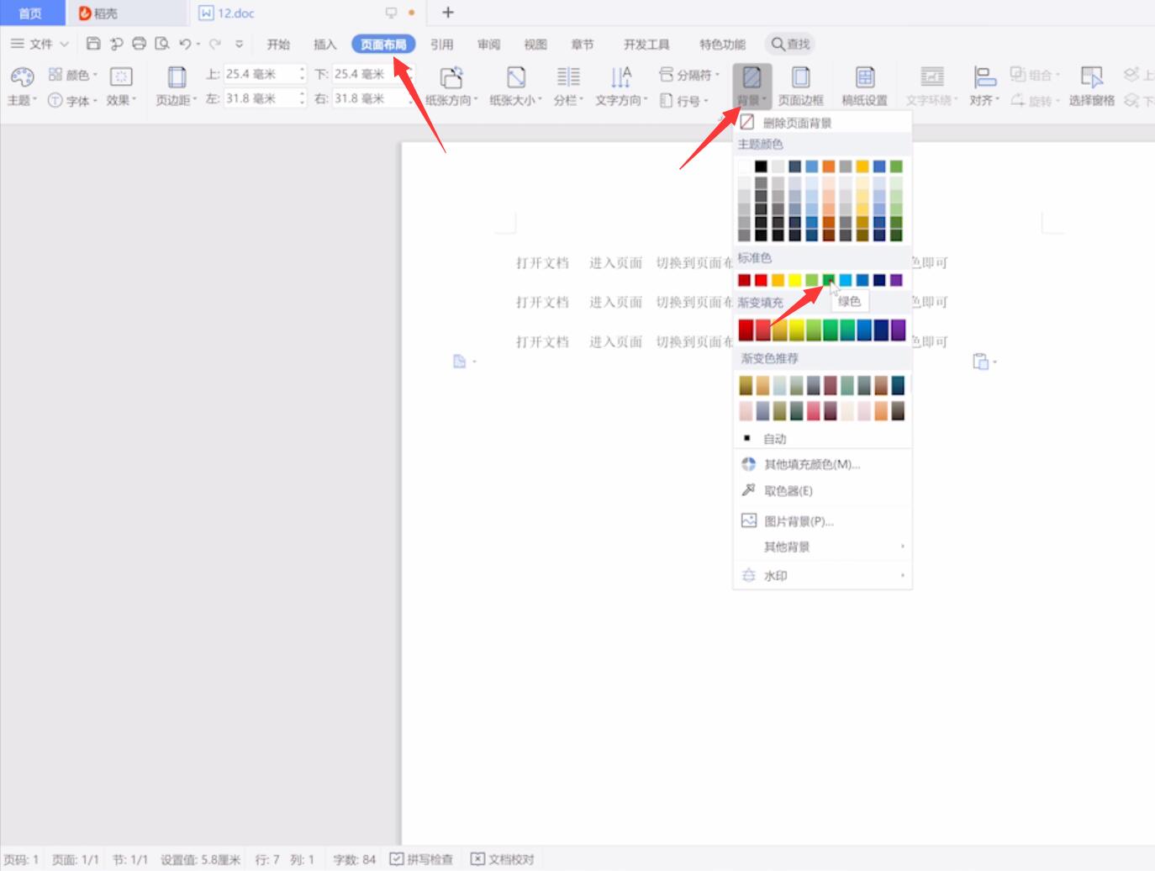The width and height of the screenshot is (1155, 871).
Task: Open 特色功能 ribbon tab
Action: click(722, 45)
